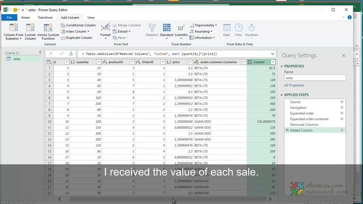Switch to the Transform tab
The image size is (363, 204).
pos(45,18)
